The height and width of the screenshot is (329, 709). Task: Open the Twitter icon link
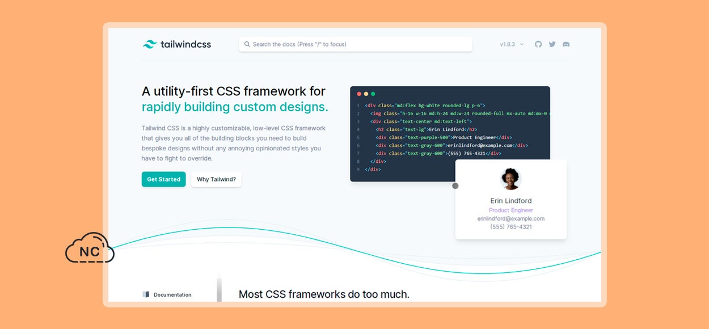[x=552, y=44]
